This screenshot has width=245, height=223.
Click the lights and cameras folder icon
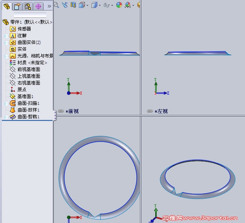pos(13,56)
